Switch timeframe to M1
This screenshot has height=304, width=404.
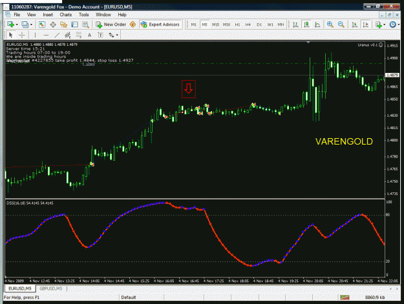pos(193,25)
